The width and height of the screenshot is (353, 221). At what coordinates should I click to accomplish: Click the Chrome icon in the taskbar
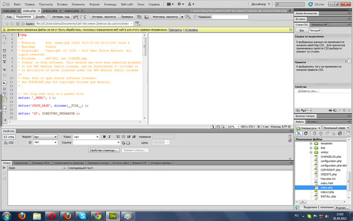point(98,216)
